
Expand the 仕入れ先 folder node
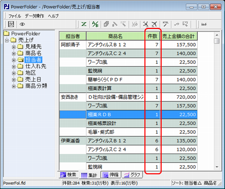(x=14, y=66)
